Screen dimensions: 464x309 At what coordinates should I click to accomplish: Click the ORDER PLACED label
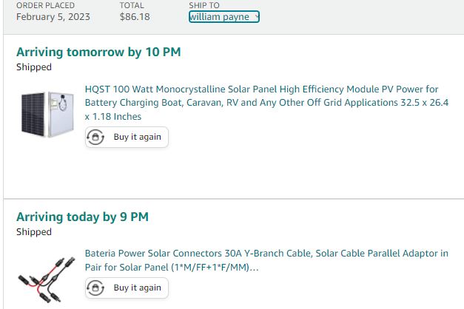pos(46,5)
